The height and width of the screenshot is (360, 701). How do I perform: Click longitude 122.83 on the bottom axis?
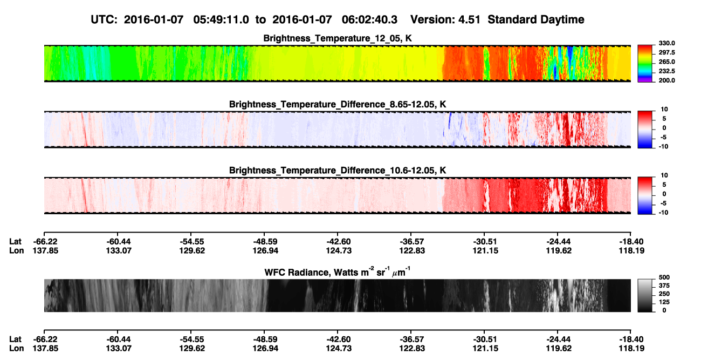point(411,348)
